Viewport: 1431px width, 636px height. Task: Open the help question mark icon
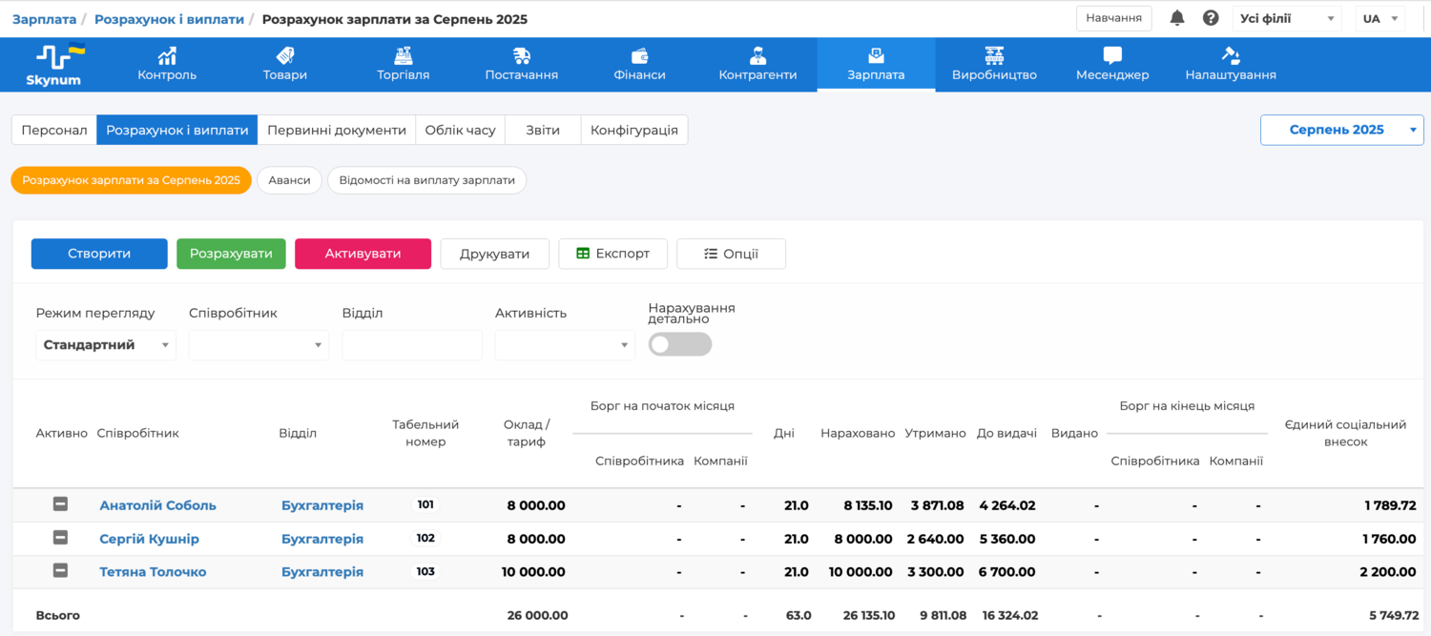(1211, 18)
